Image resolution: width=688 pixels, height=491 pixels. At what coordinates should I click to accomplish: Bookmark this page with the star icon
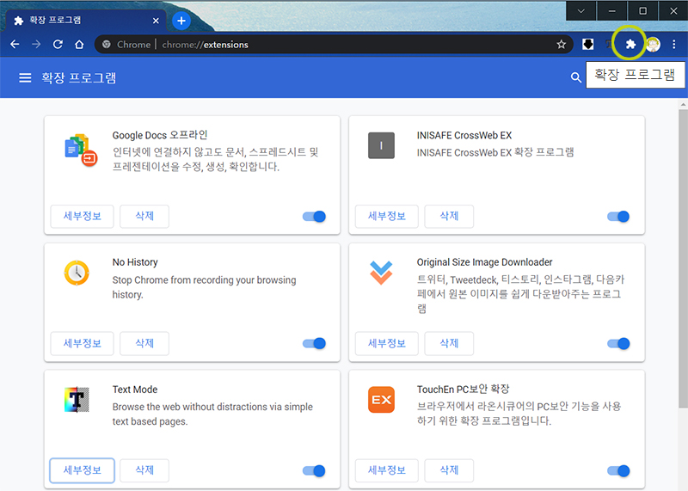[562, 45]
